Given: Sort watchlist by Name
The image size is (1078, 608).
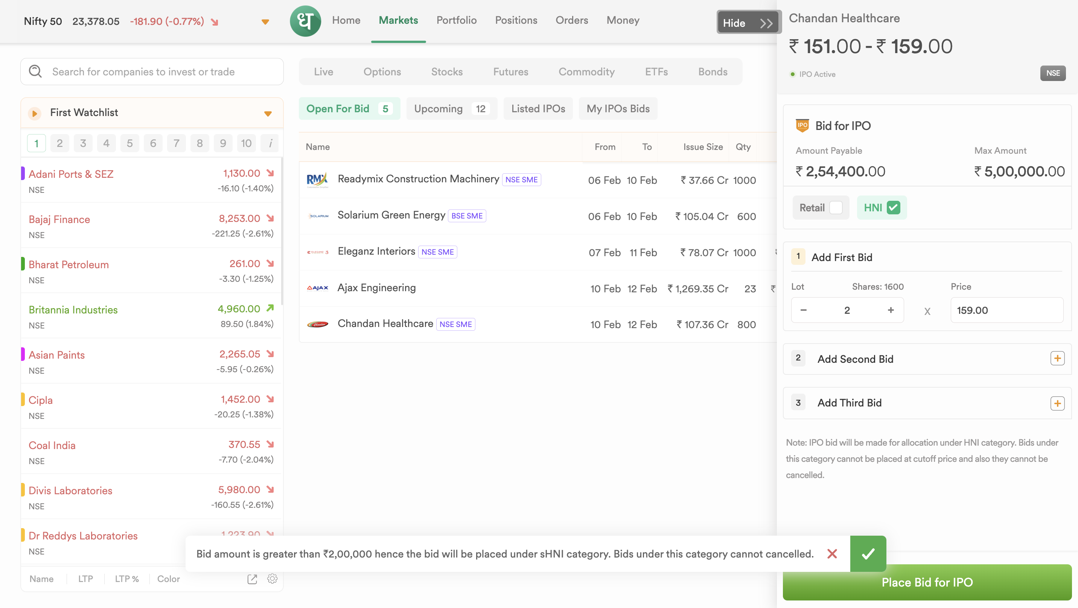Looking at the screenshot, I should (x=41, y=579).
